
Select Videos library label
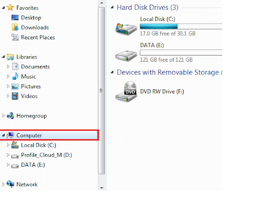click(29, 96)
